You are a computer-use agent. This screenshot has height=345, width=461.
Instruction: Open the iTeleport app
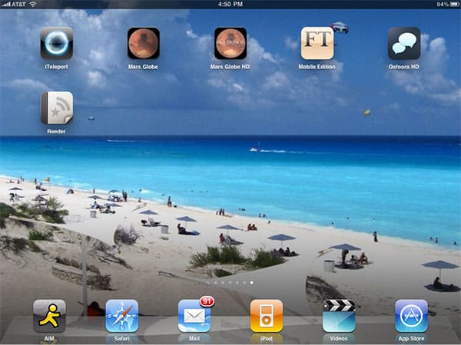click(57, 44)
